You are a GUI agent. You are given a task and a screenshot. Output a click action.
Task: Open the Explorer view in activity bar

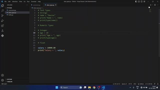(2, 5)
